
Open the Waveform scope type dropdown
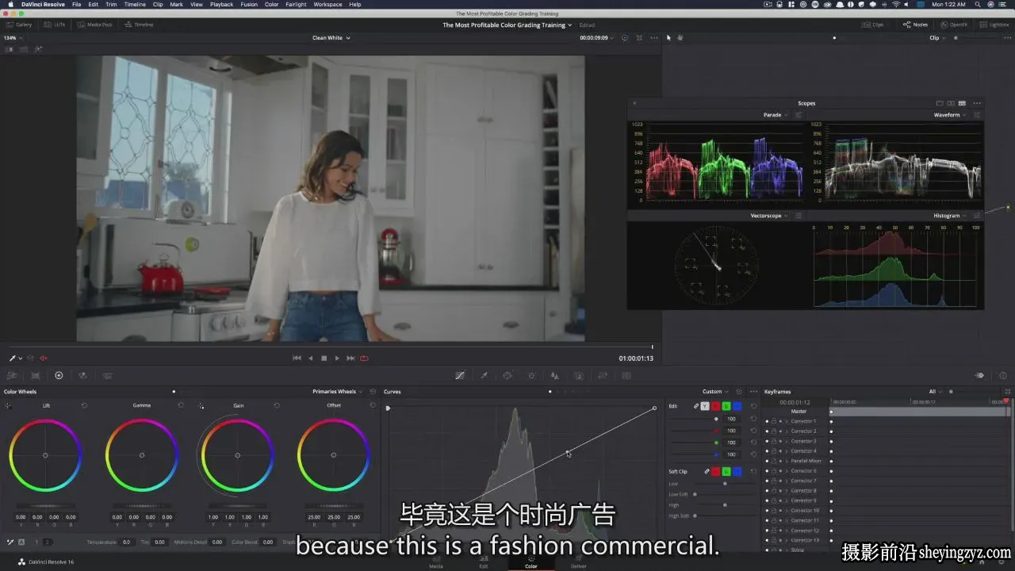coord(950,115)
